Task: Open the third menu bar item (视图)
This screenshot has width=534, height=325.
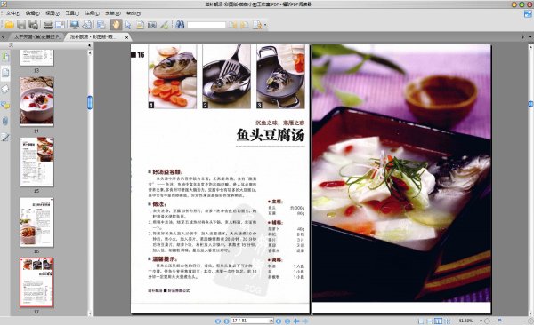Action: point(53,13)
